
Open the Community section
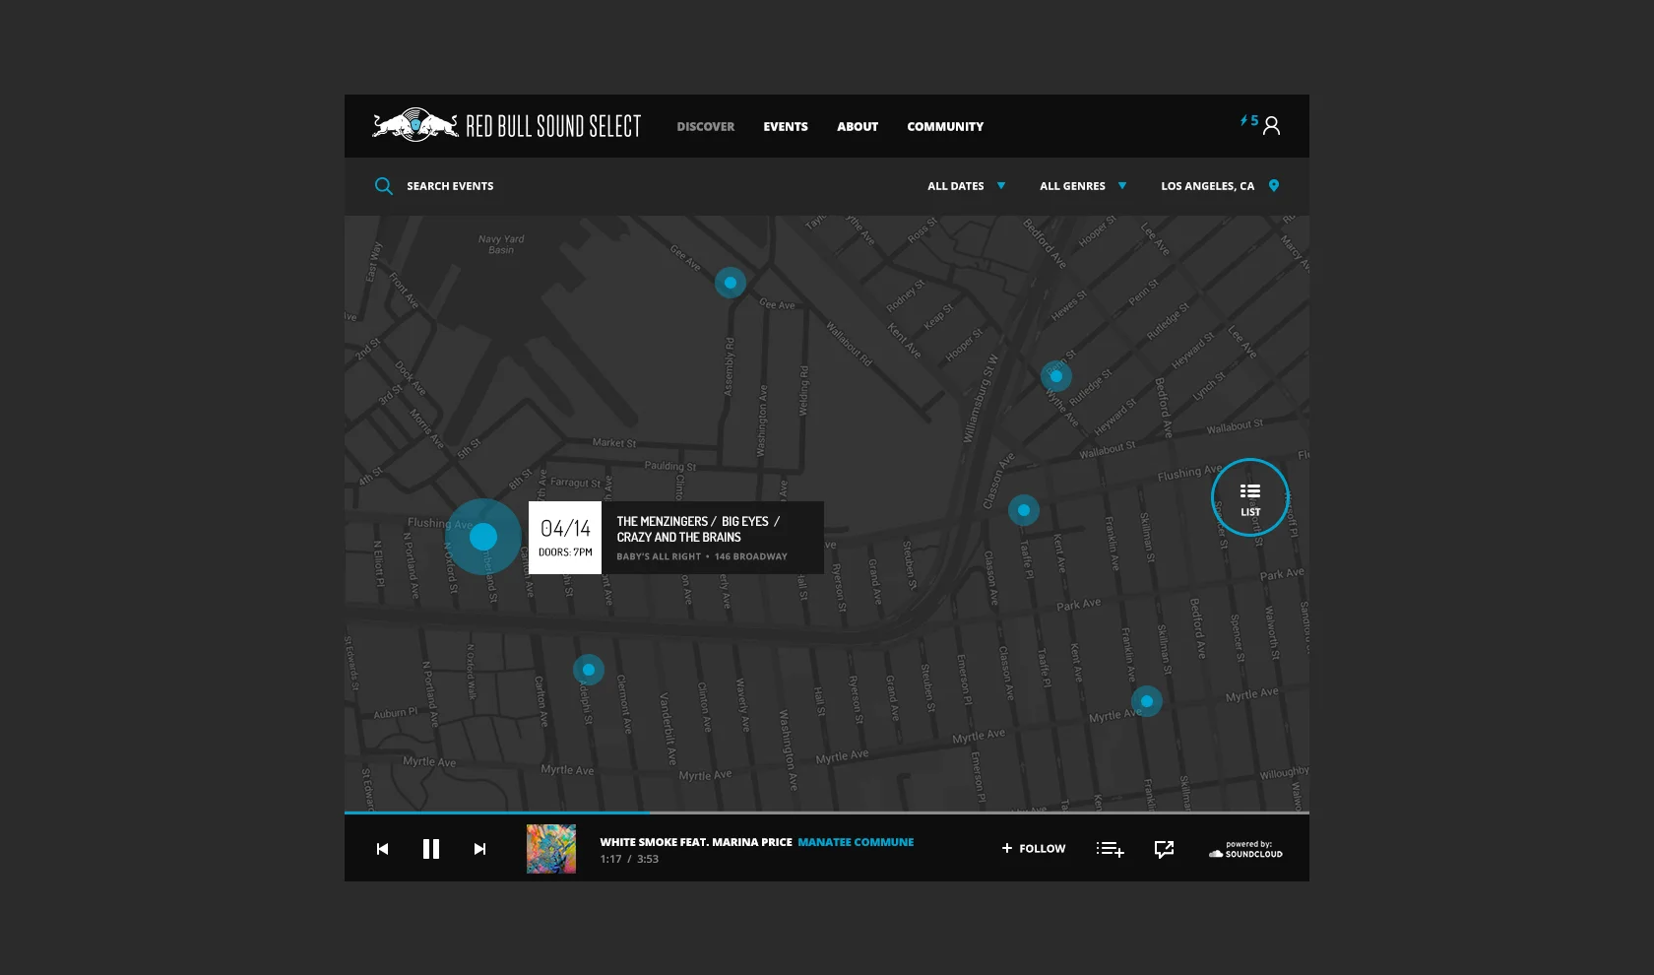[945, 126]
